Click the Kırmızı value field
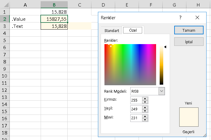Image resolution: width=211 pixels, height=140 pixels. point(136,100)
